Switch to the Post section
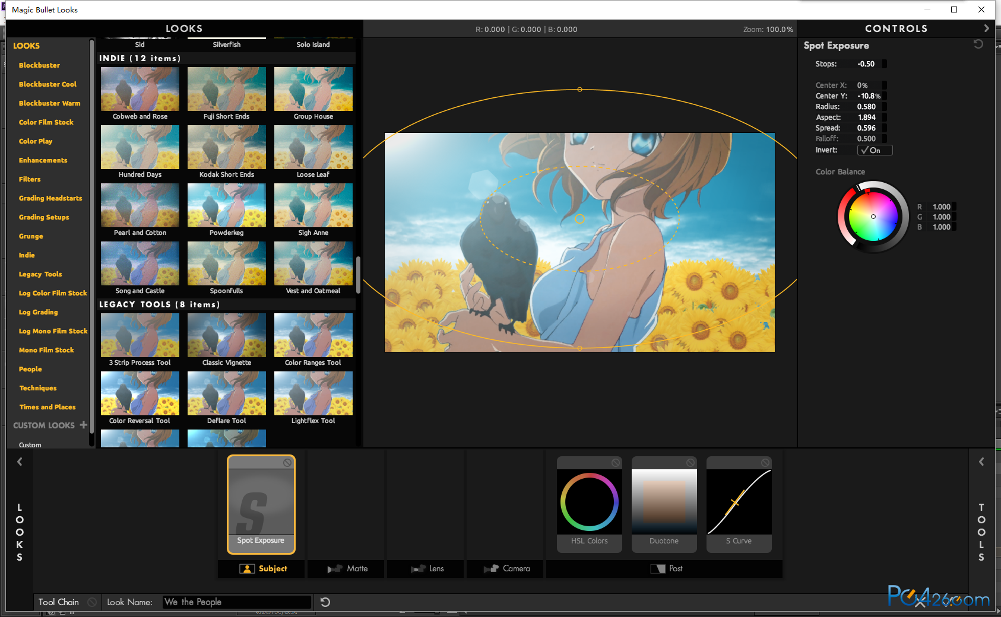The width and height of the screenshot is (1001, 617). [x=664, y=568]
